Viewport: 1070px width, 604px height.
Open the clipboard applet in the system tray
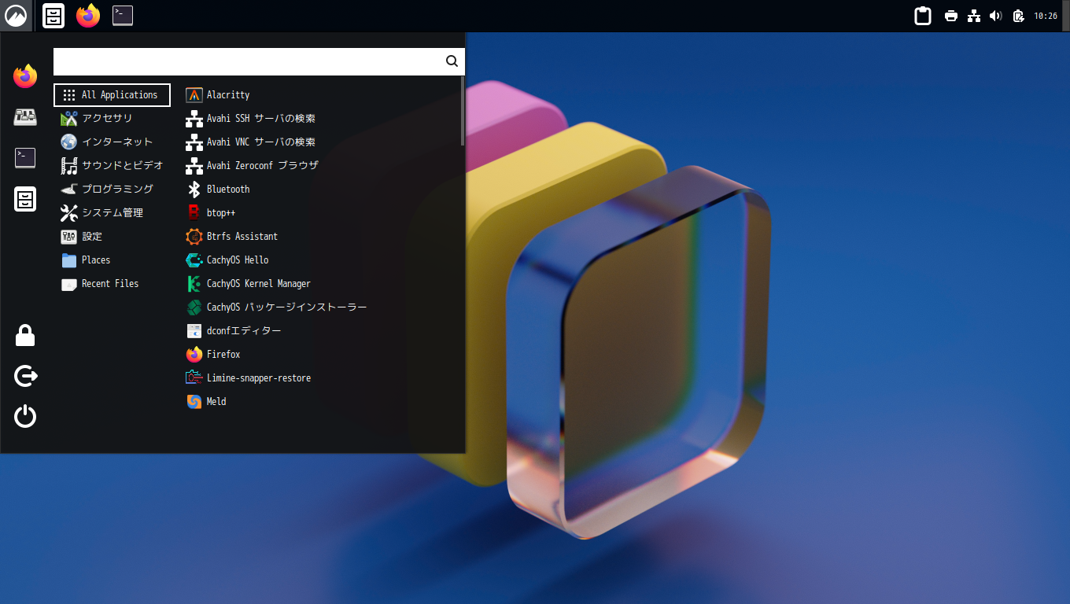923,16
